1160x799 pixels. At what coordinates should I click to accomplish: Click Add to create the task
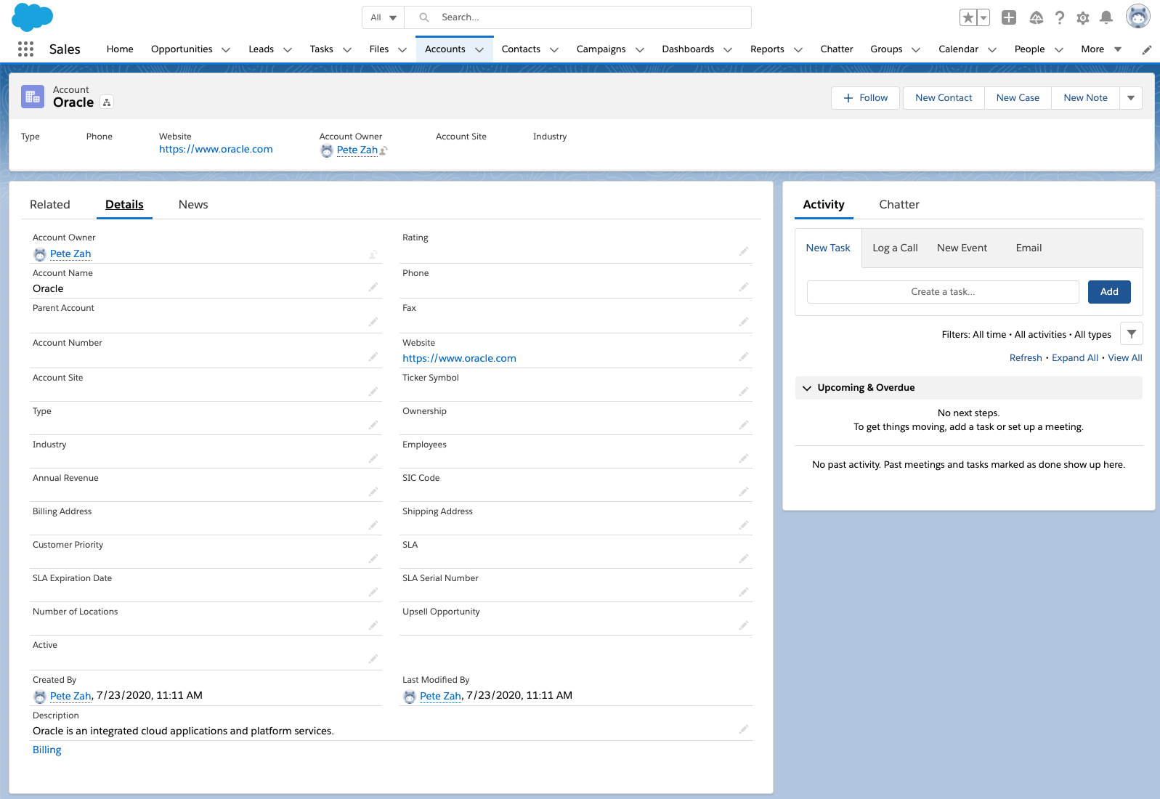click(1109, 292)
